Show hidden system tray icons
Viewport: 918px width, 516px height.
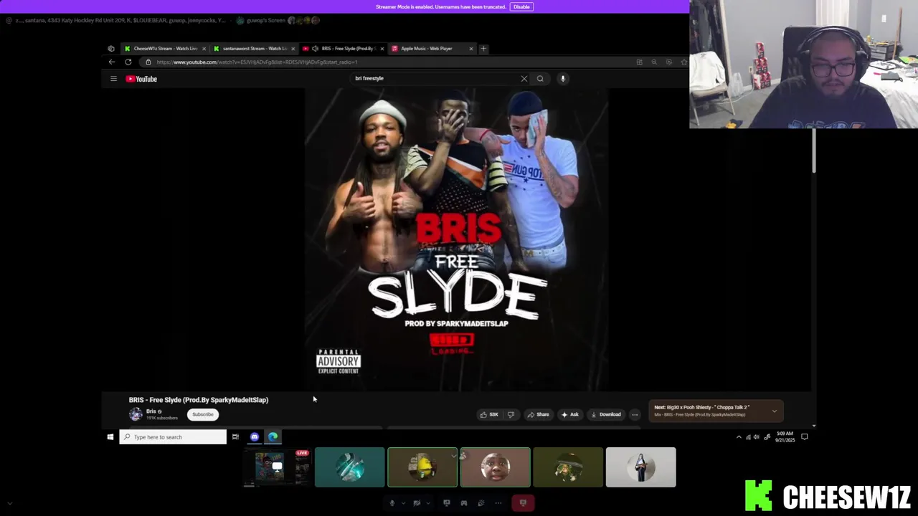coord(739,437)
